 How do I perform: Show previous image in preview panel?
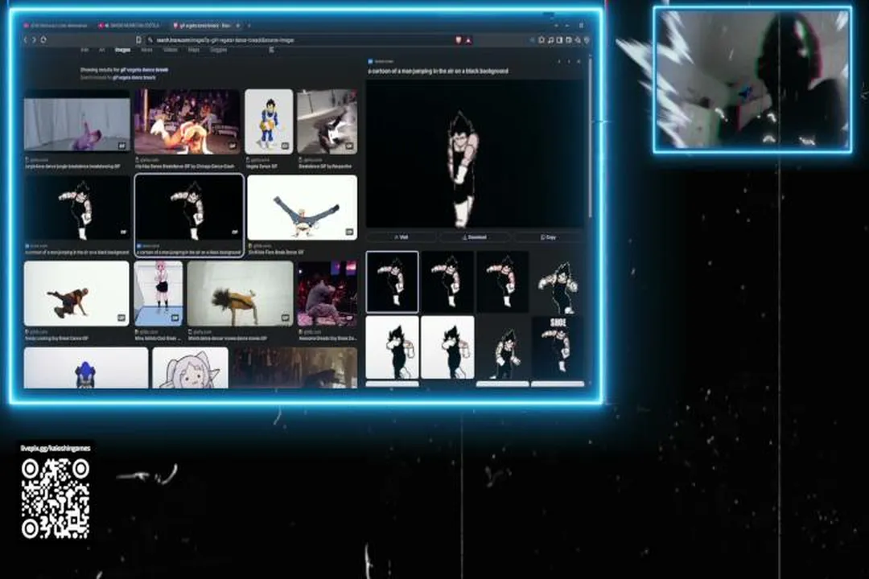pyautogui.click(x=559, y=61)
